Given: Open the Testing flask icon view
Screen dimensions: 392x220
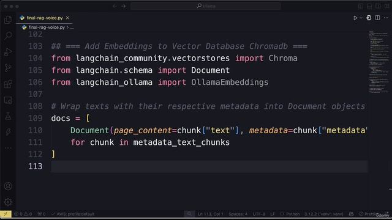Looking at the screenshot, I should click(x=8, y=116).
